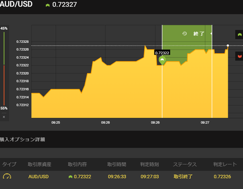Click the タイプ column header
The height and width of the screenshot is (189, 243).
pyautogui.click(x=9, y=164)
